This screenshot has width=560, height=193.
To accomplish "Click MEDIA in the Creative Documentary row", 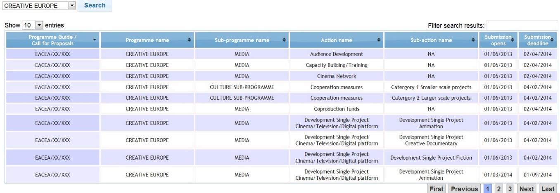I will [x=242, y=140].
